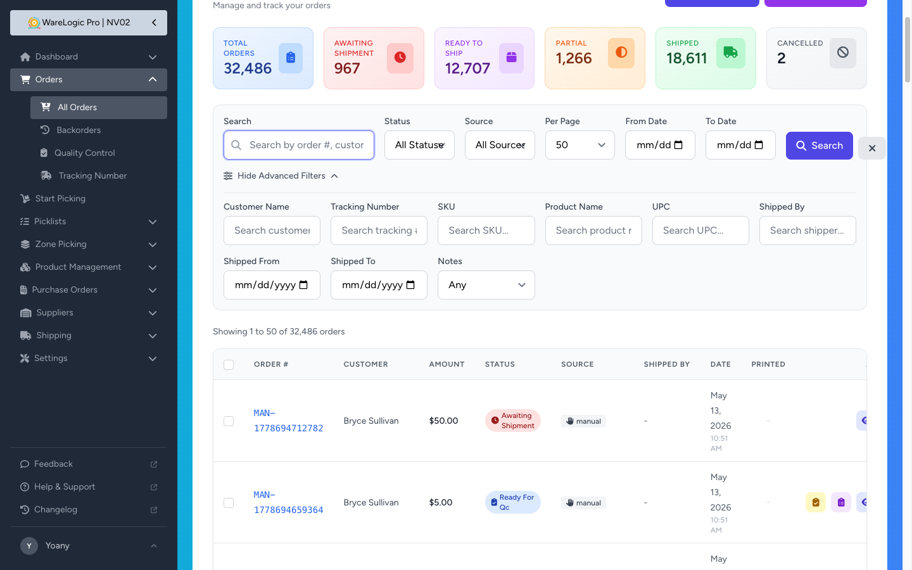The image size is (912, 570).
Task: Click the truck icon beside Shipping
Action: tap(26, 336)
